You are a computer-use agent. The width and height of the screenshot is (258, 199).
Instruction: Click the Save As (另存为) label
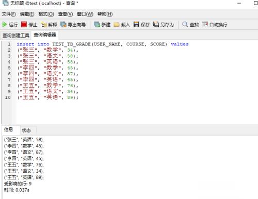[x=167, y=25]
